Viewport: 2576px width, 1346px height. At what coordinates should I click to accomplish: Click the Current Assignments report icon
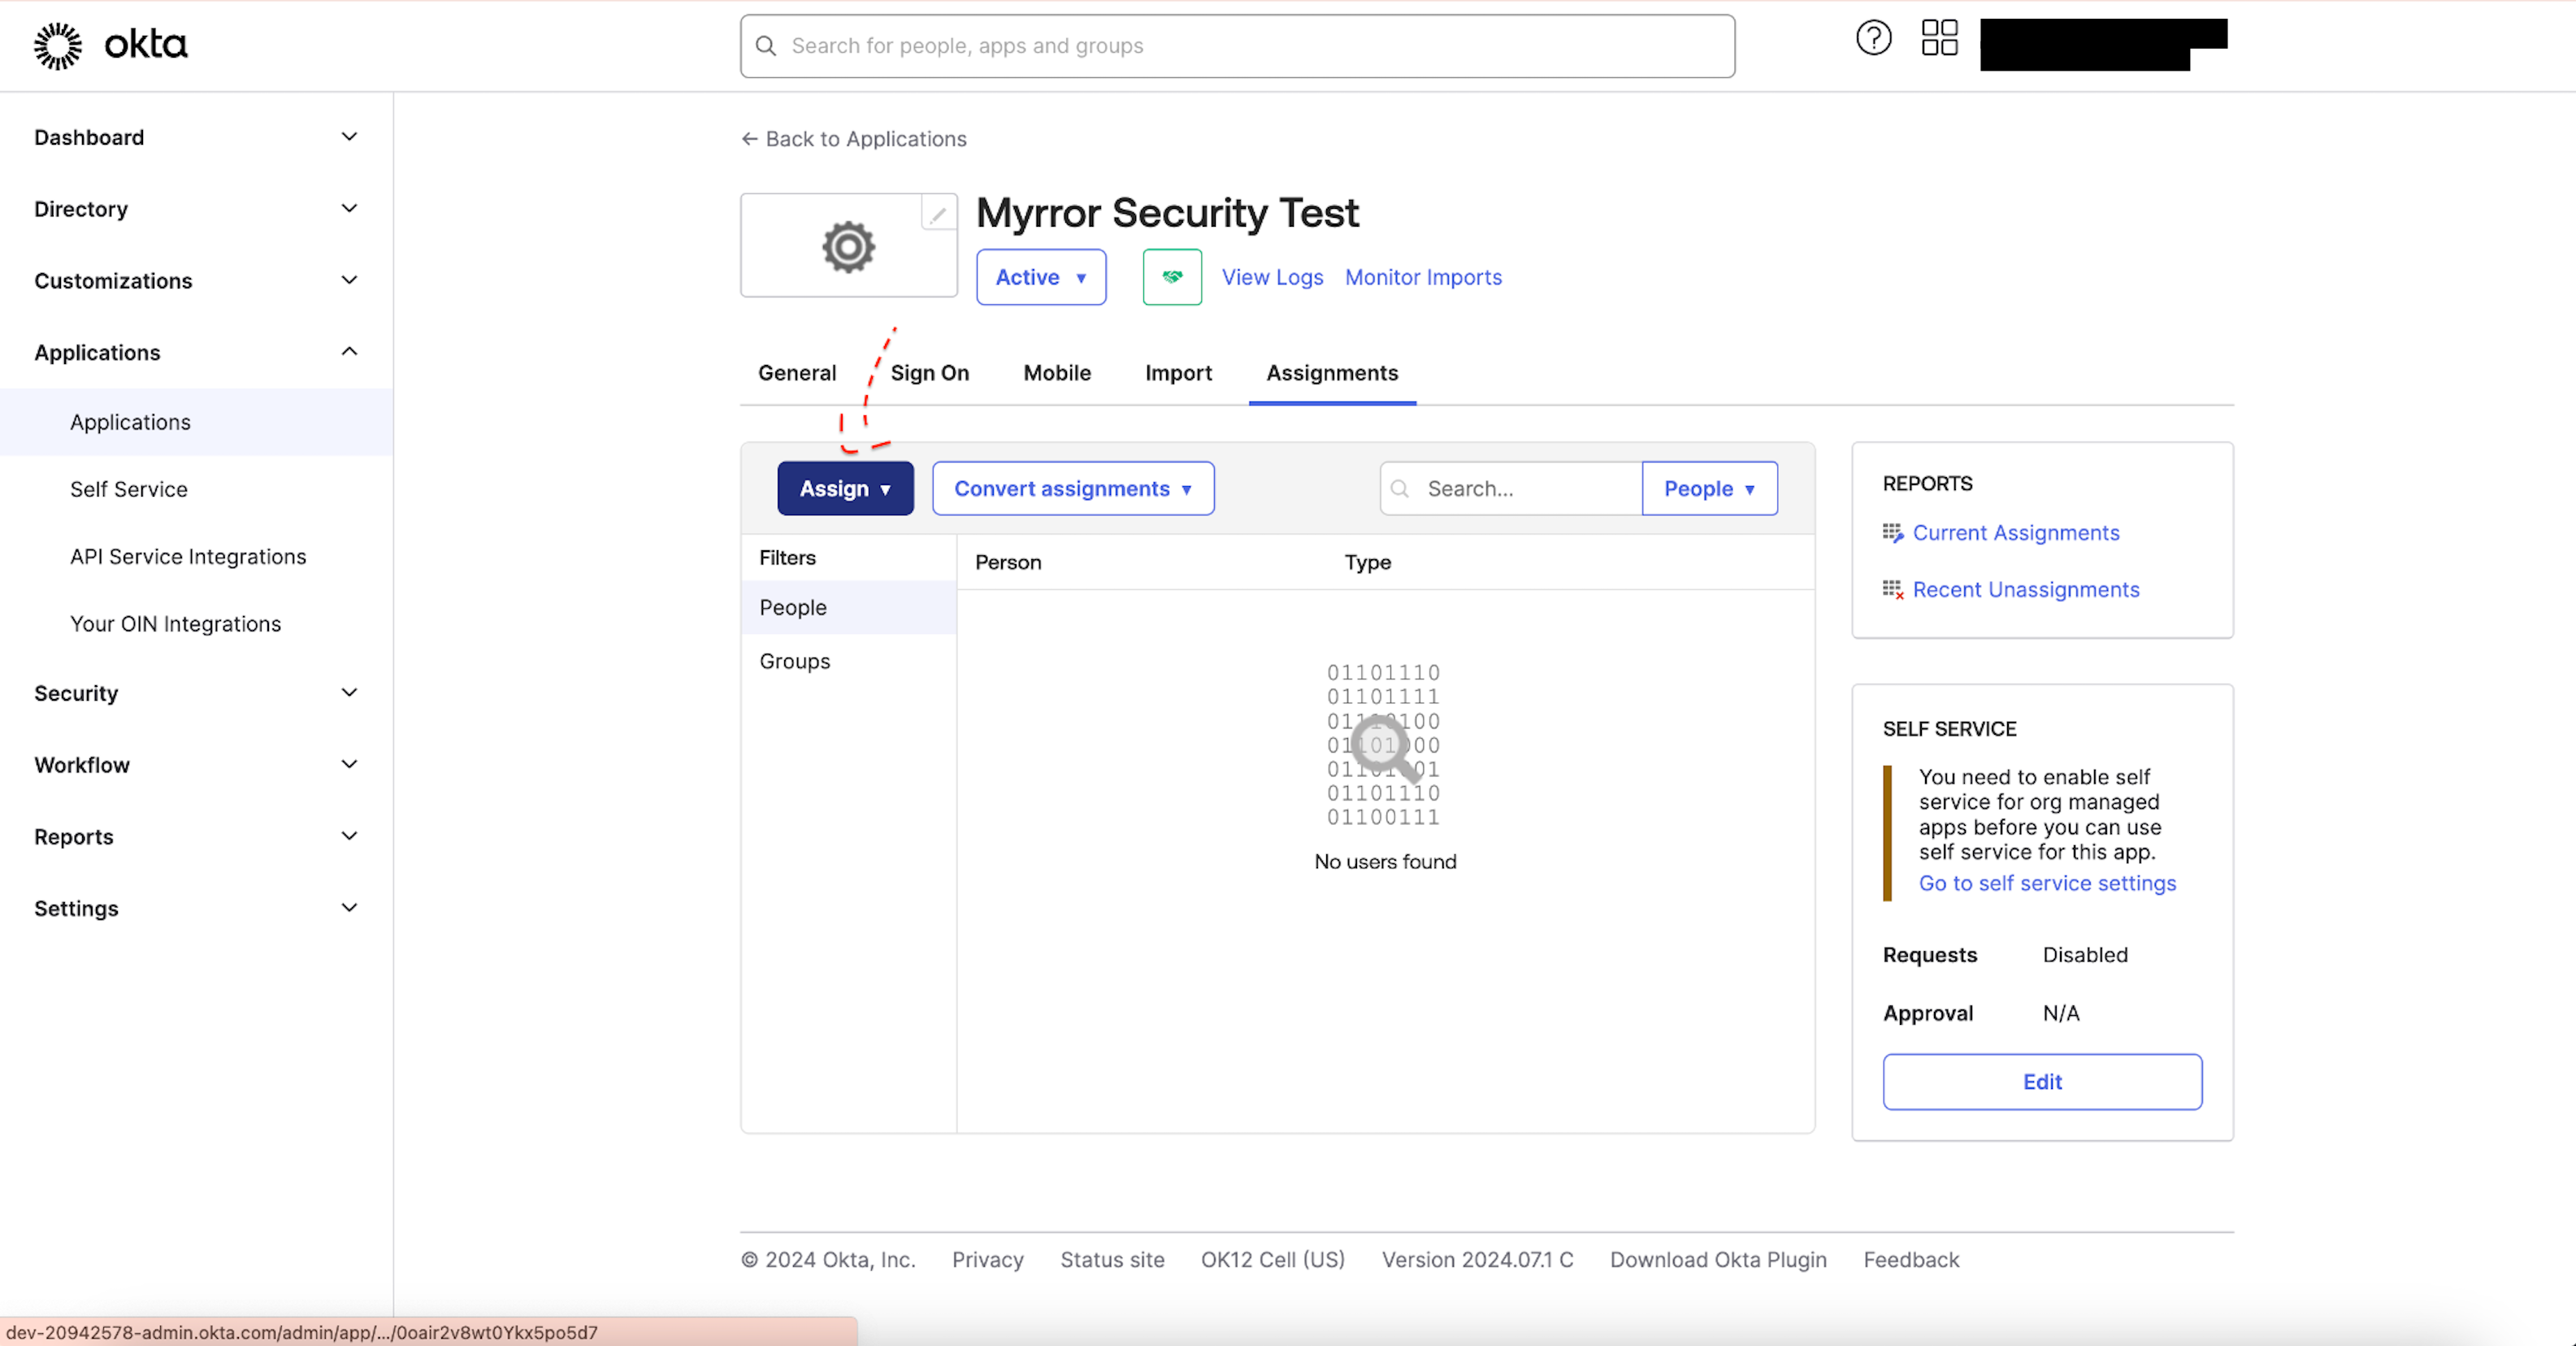click(1892, 533)
